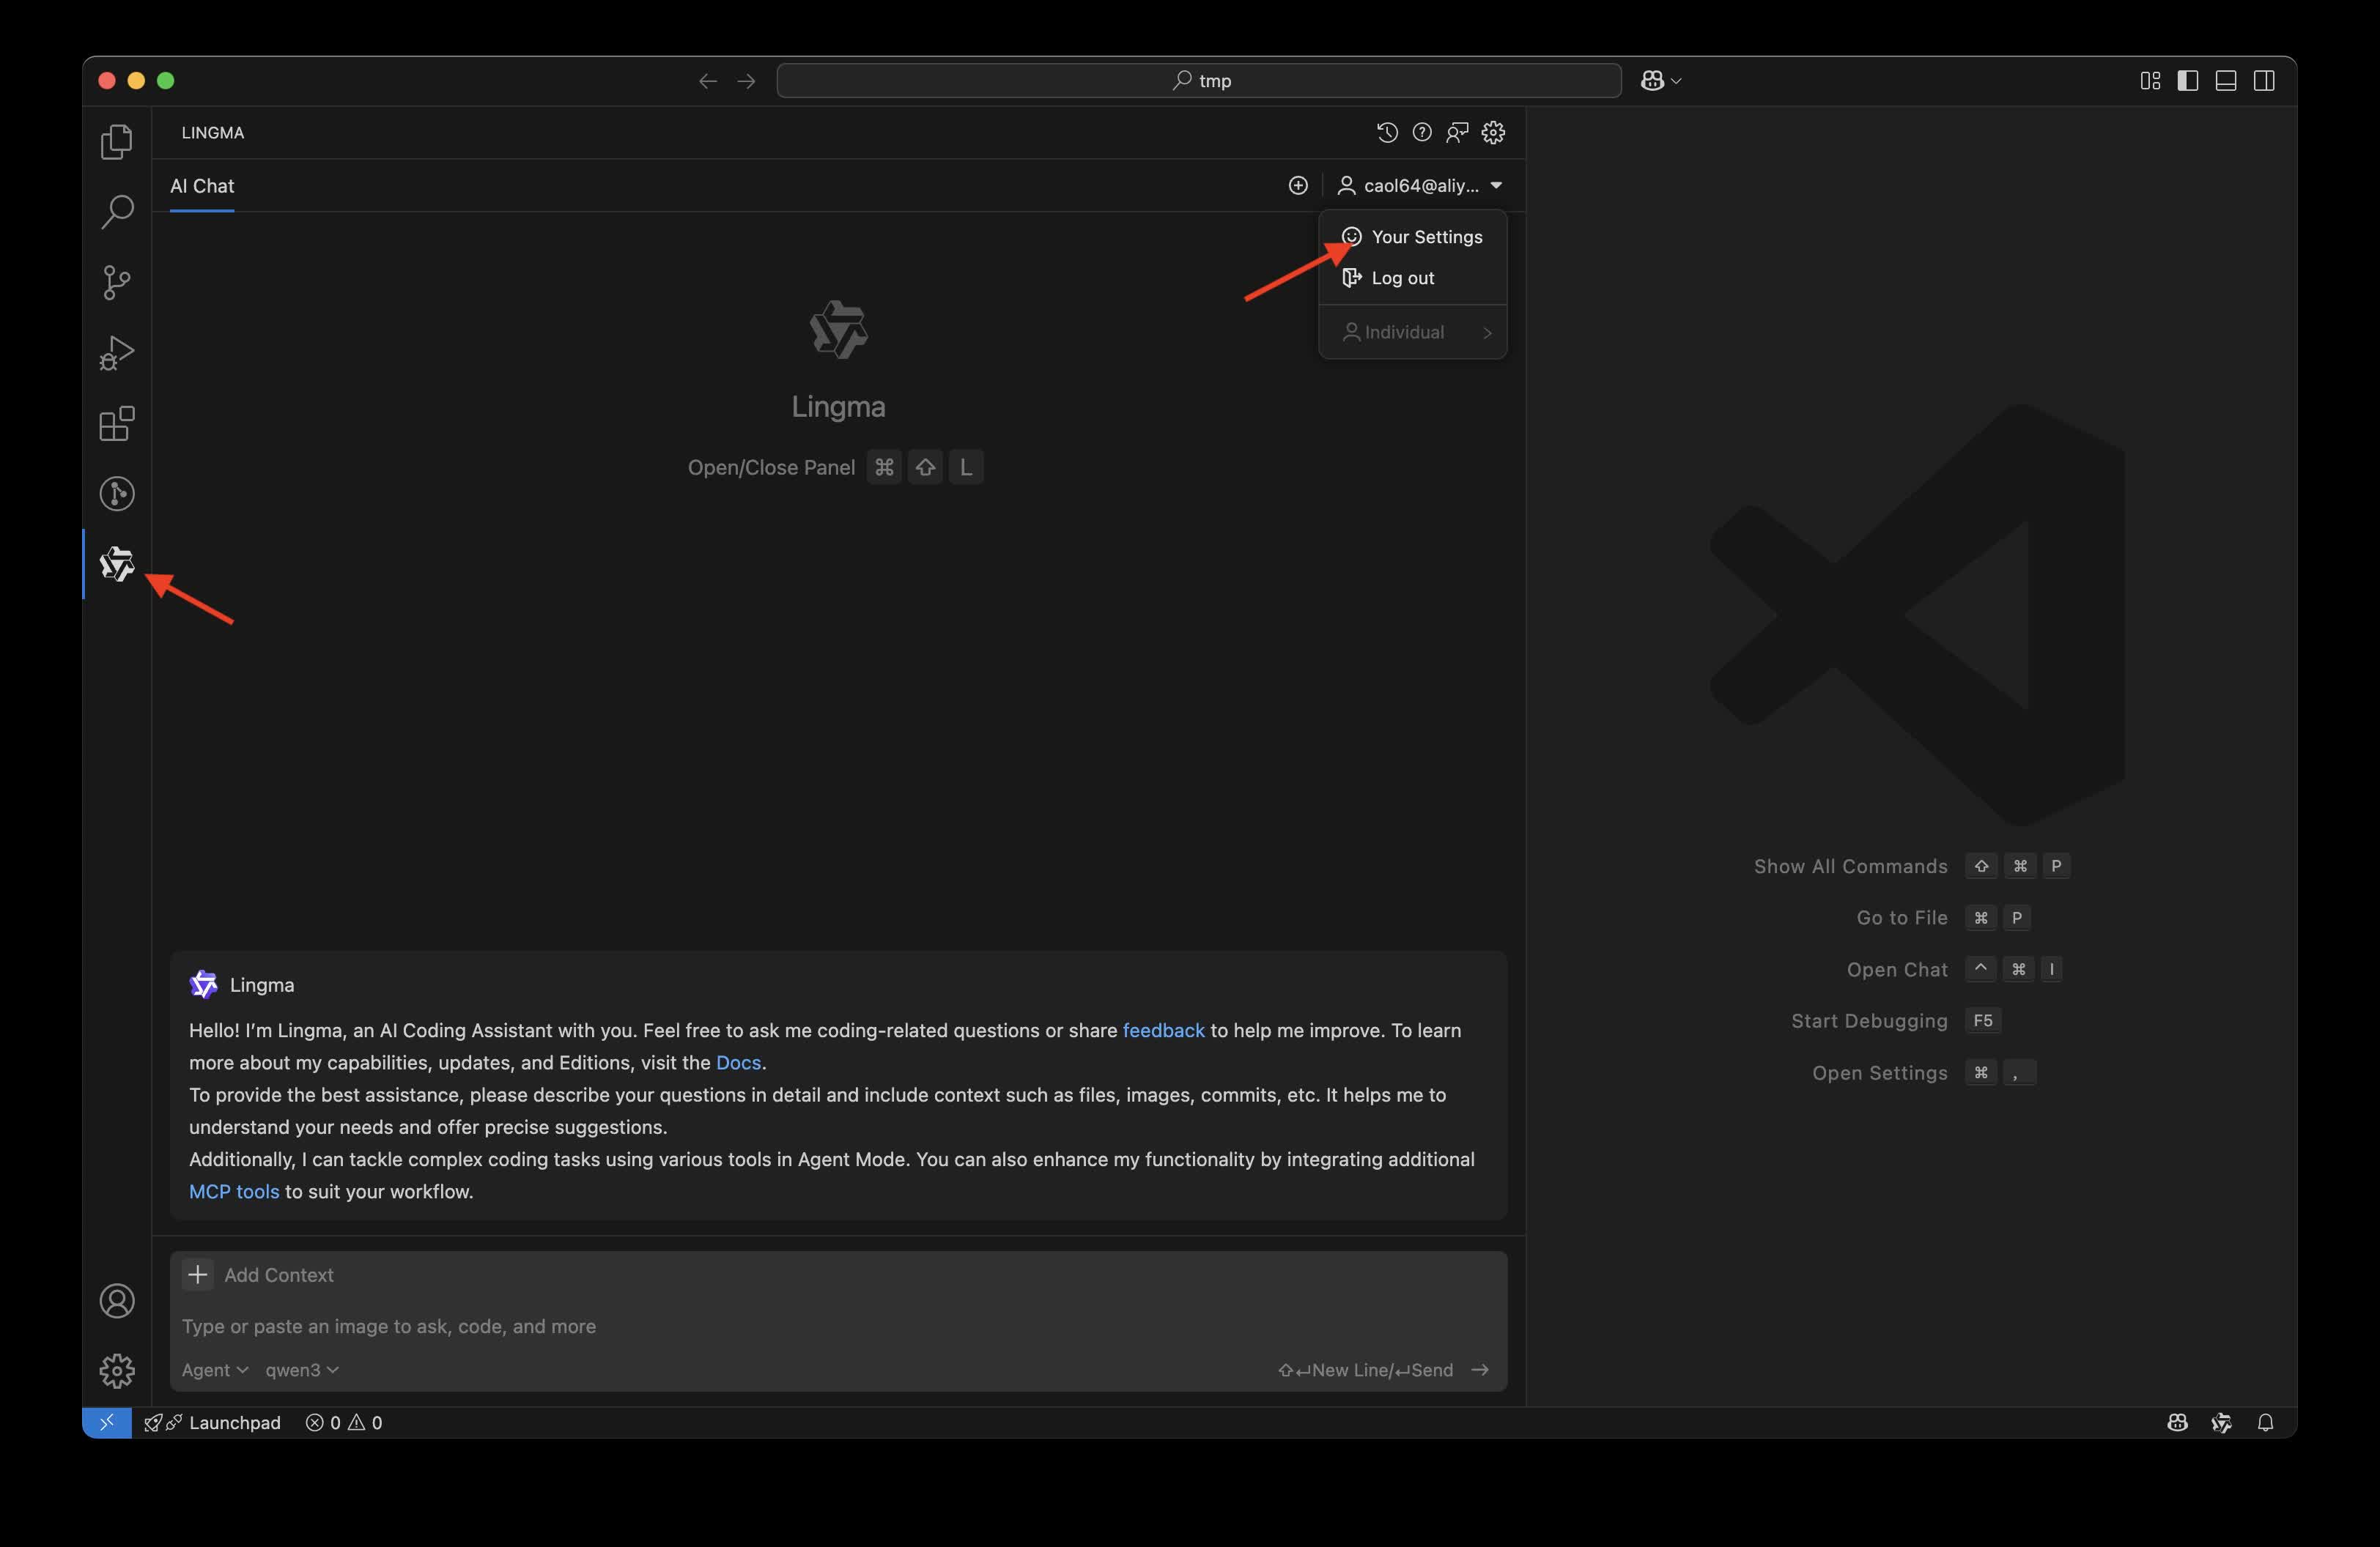The width and height of the screenshot is (2380, 1547).
Task: Click Start Debugging shortcut text
Action: [1869, 1020]
